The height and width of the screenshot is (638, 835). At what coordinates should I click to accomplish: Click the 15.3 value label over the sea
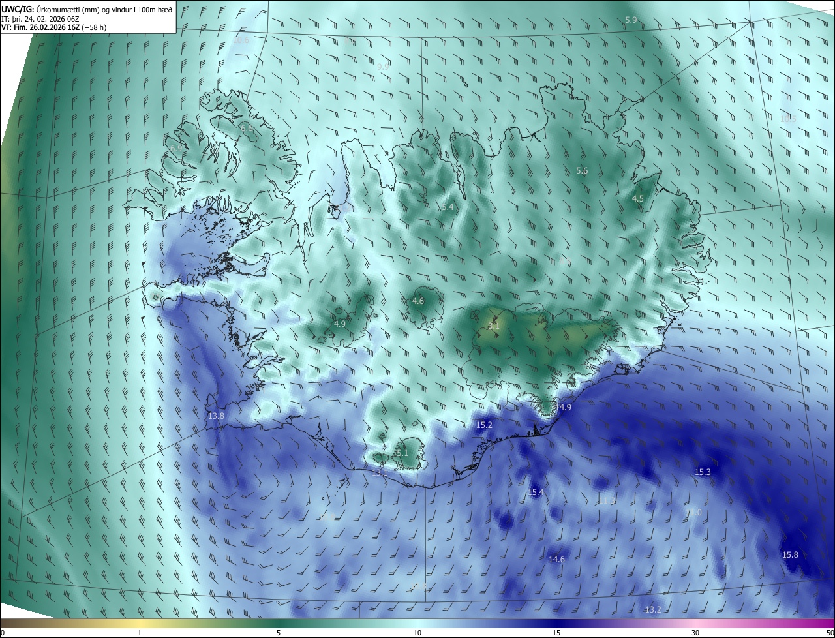point(703,472)
